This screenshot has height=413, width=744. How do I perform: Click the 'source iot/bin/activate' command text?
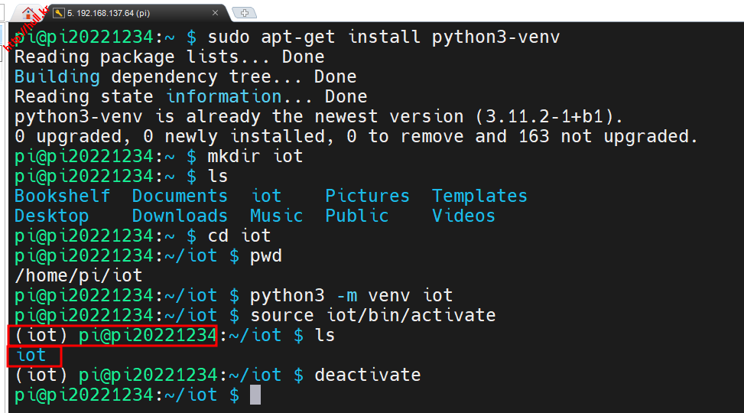tap(372, 315)
